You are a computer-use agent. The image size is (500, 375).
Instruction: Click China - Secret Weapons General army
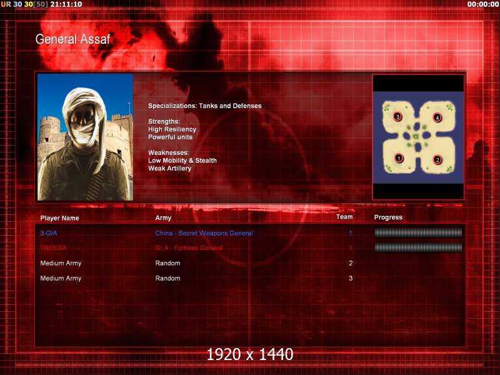[x=204, y=233]
